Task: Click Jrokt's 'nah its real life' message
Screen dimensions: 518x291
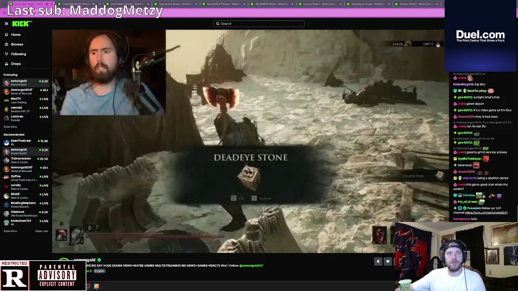Action: (x=470, y=127)
